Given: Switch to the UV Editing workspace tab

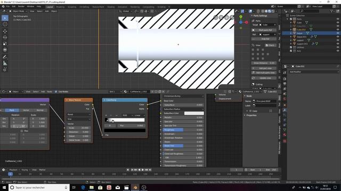Looking at the screenshot, I should pyautogui.click(x=84, y=7).
